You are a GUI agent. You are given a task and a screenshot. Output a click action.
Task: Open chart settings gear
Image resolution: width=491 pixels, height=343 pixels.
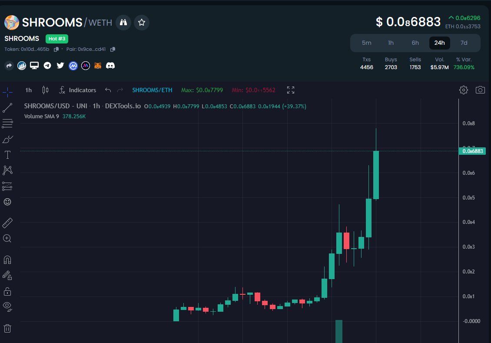pyautogui.click(x=464, y=90)
